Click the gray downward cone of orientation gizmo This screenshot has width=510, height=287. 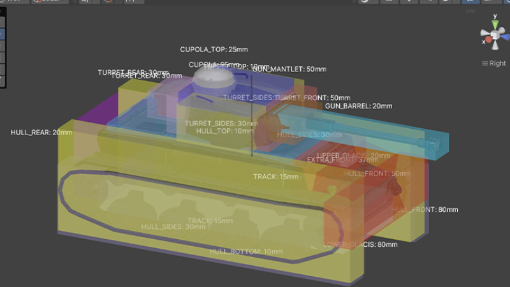click(495, 45)
